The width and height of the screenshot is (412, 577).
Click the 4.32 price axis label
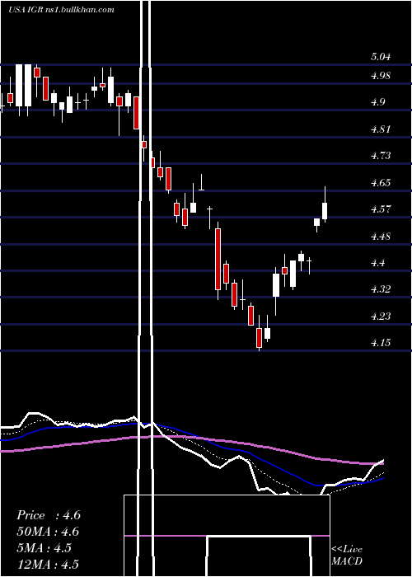pyautogui.click(x=381, y=289)
